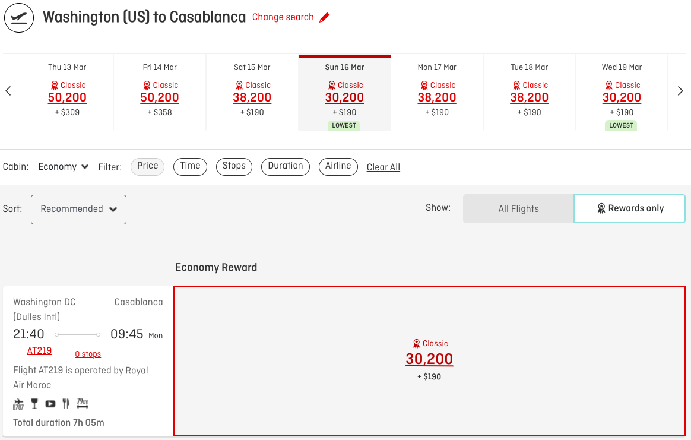The height and width of the screenshot is (440, 691).
Task: Click the drinks glass amenity icon
Action: click(x=34, y=403)
